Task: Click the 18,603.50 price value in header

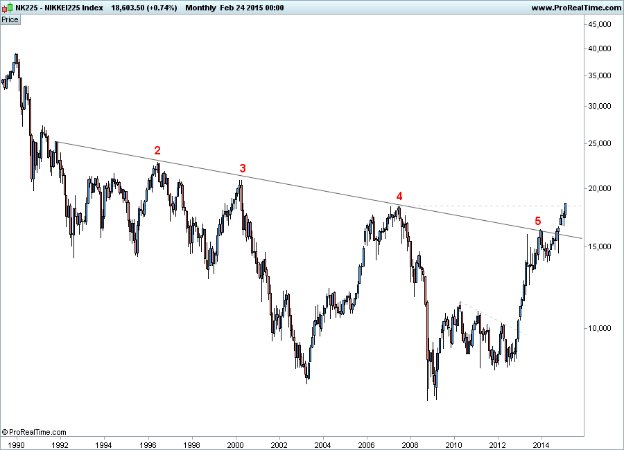Action: pyautogui.click(x=128, y=8)
